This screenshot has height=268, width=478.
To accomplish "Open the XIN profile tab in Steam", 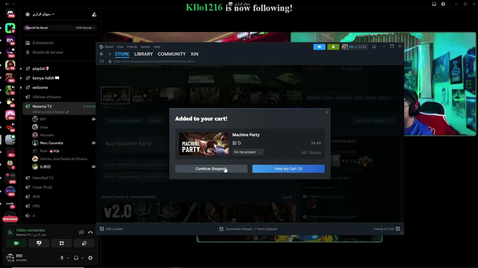I will (x=194, y=54).
